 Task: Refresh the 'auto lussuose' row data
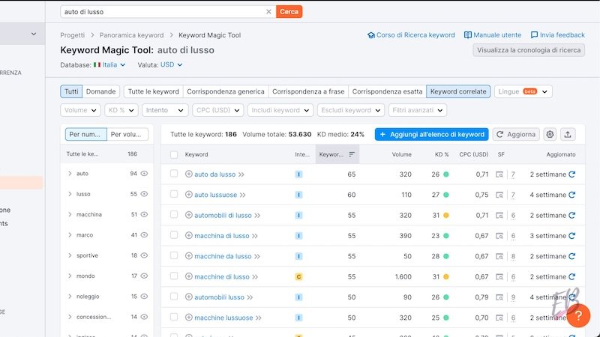coord(572,195)
